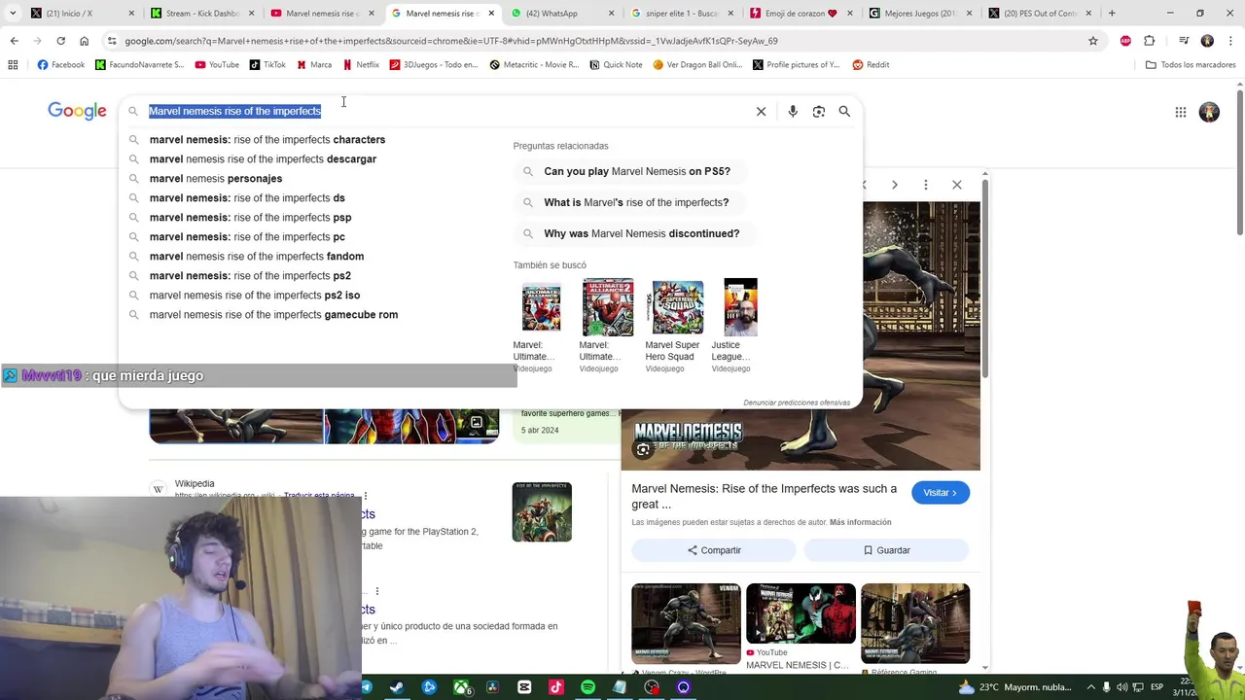
Task: Click the search magnifier button in search box
Action: click(844, 112)
